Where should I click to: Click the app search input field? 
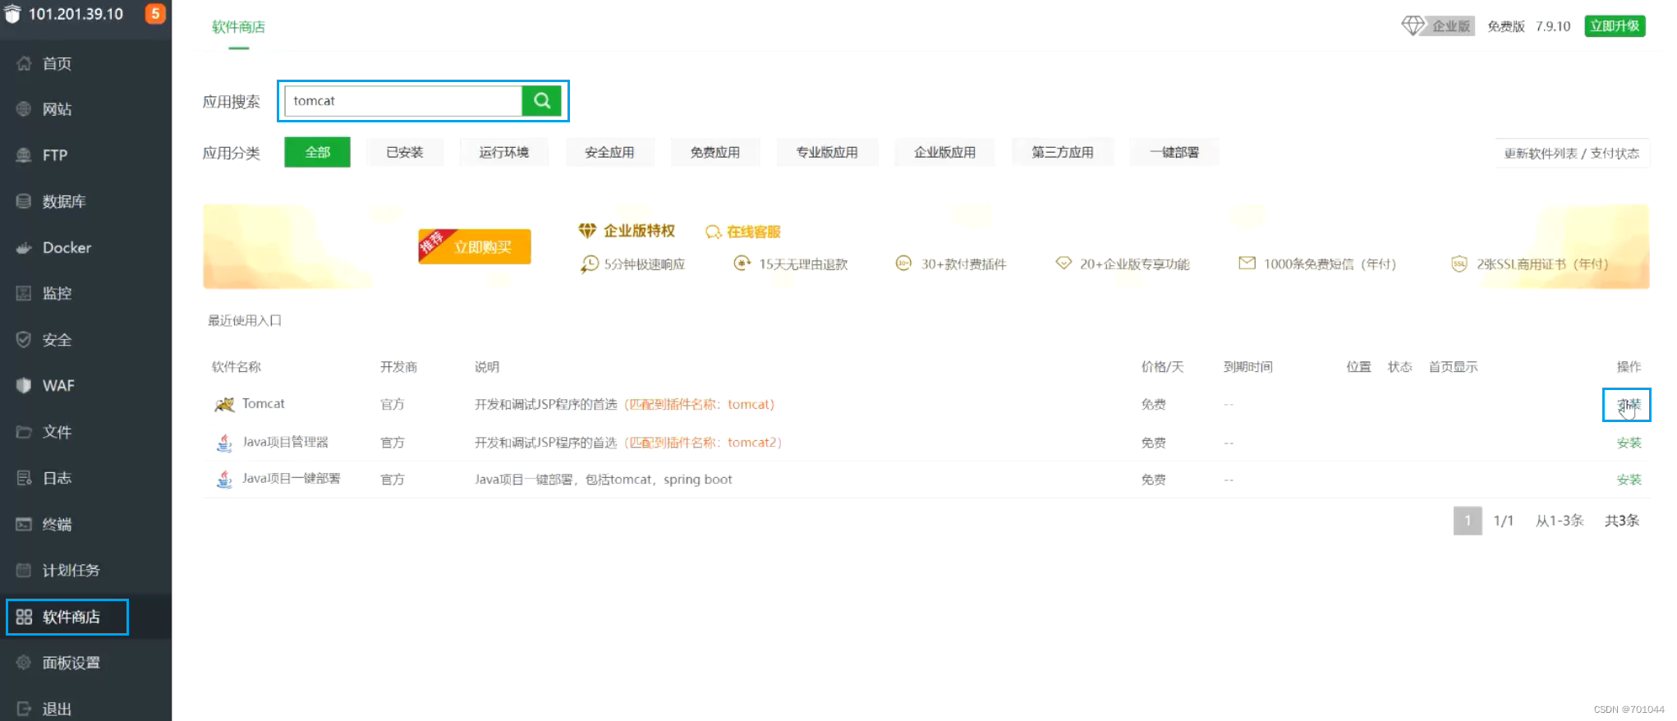point(403,101)
